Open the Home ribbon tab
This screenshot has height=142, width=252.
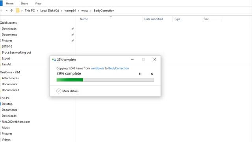pos(9,4)
